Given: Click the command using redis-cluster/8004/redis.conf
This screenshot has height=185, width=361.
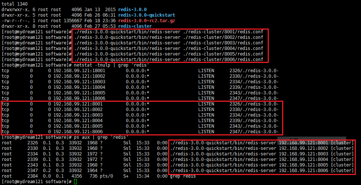Looking at the screenshot, I should pyautogui.click(x=168, y=48).
